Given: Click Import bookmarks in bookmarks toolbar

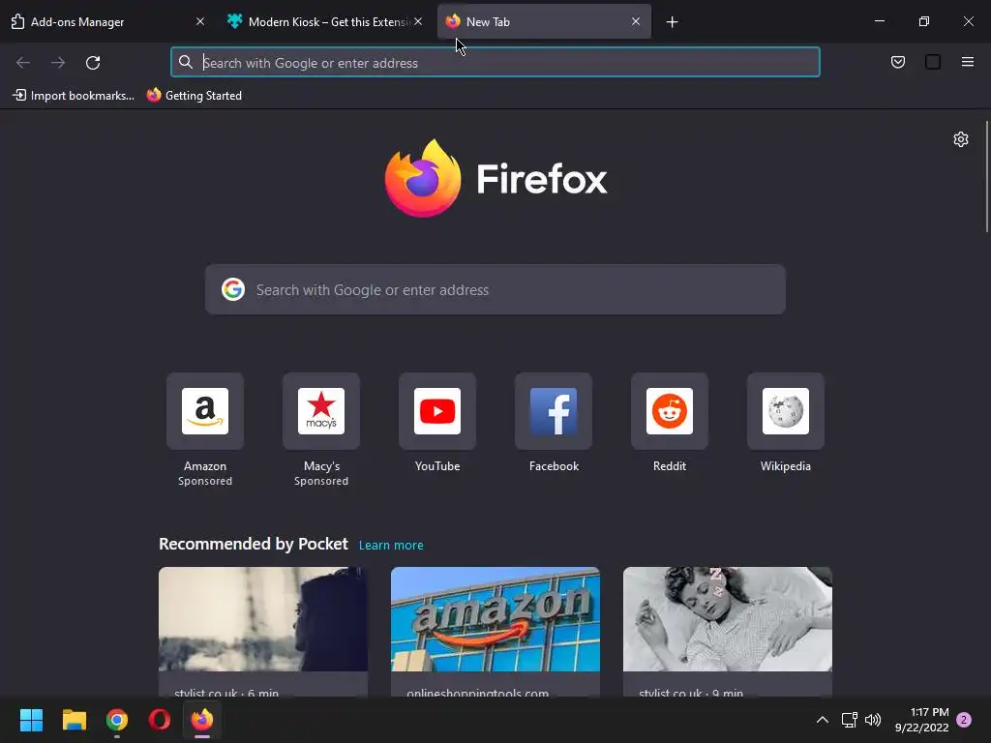Looking at the screenshot, I should point(74,96).
